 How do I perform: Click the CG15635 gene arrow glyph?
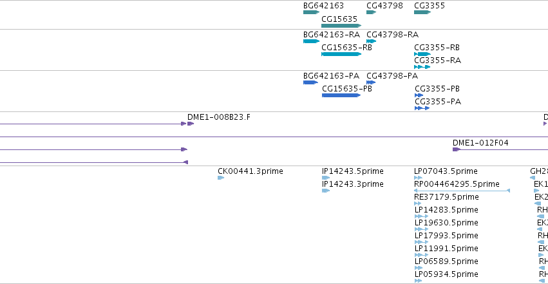click(341, 26)
